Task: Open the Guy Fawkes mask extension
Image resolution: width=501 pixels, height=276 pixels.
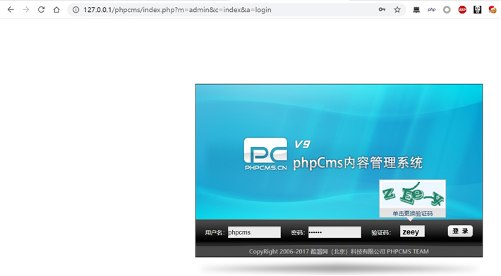Action: tap(477, 10)
